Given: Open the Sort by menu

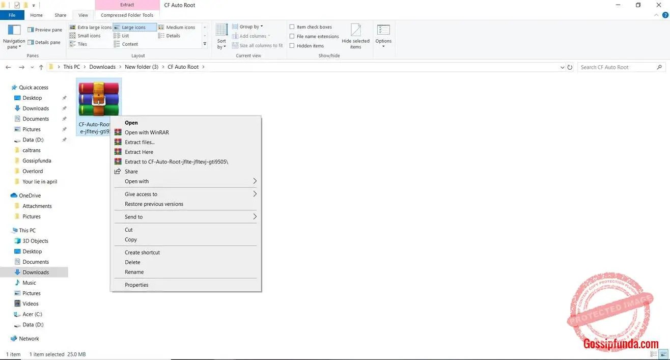Looking at the screenshot, I should [221, 36].
